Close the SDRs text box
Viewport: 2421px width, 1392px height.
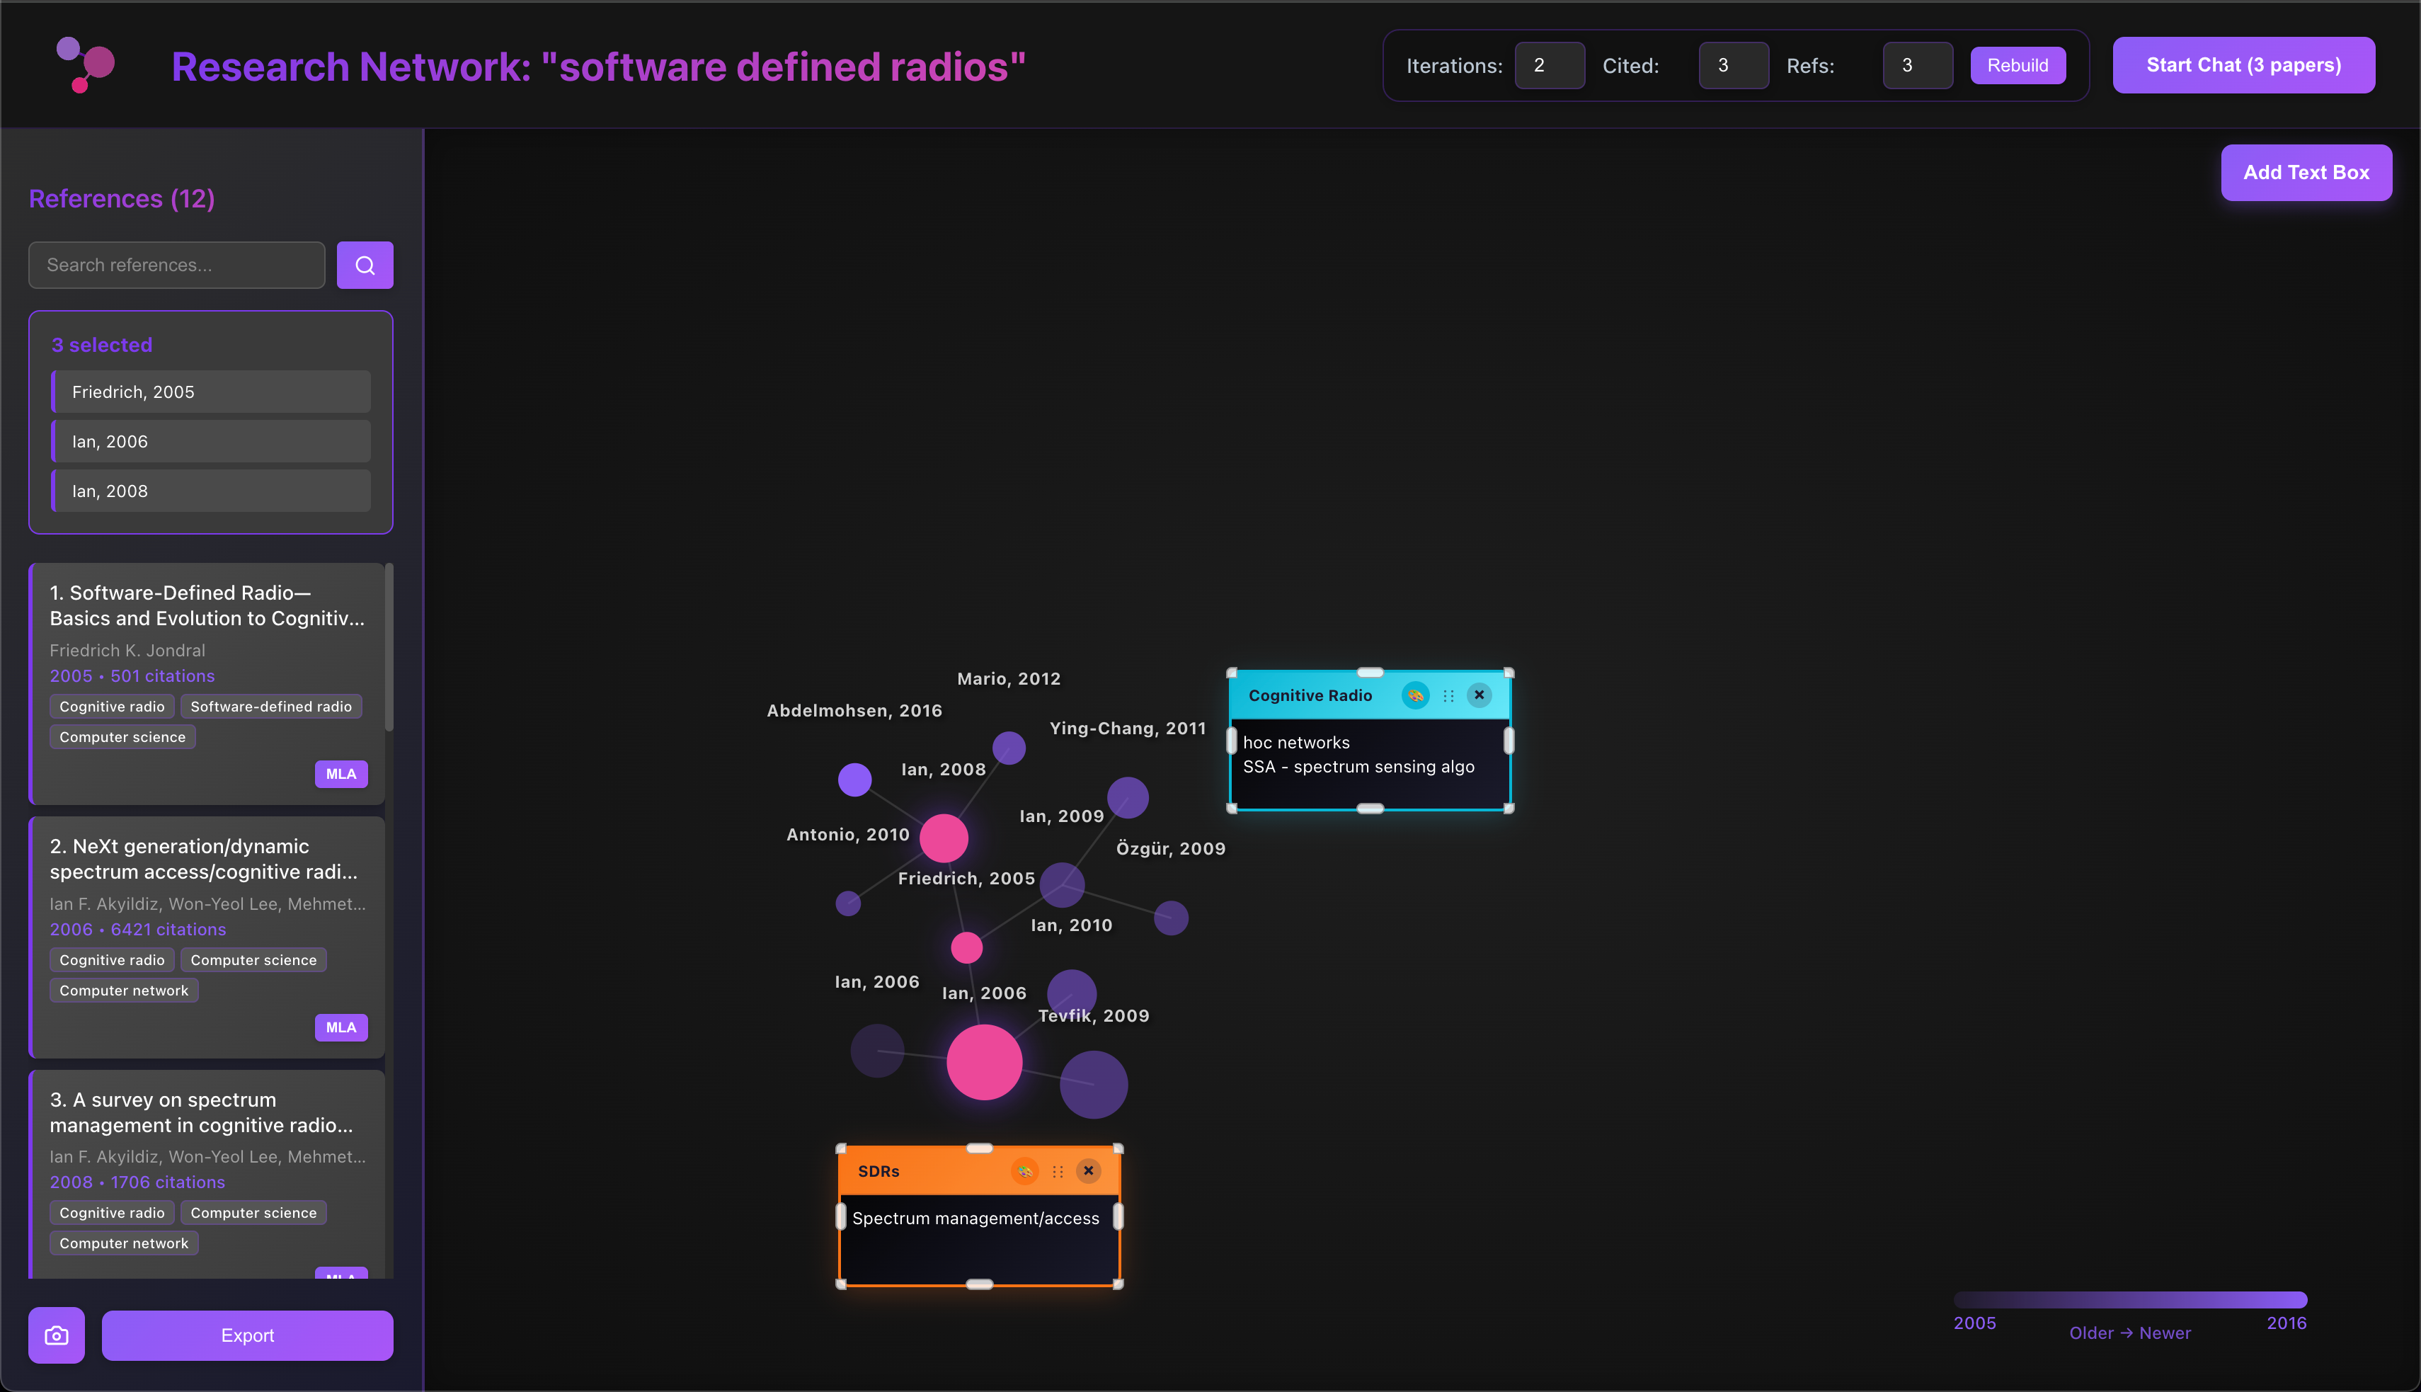pyautogui.click(x=1088, y=1170)
